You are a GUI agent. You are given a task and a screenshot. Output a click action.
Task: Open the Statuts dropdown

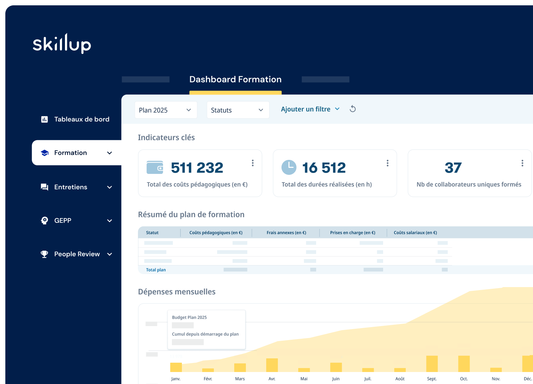click(x=238, y=110)
